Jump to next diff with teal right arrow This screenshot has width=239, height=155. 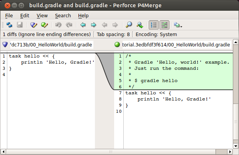93,25
